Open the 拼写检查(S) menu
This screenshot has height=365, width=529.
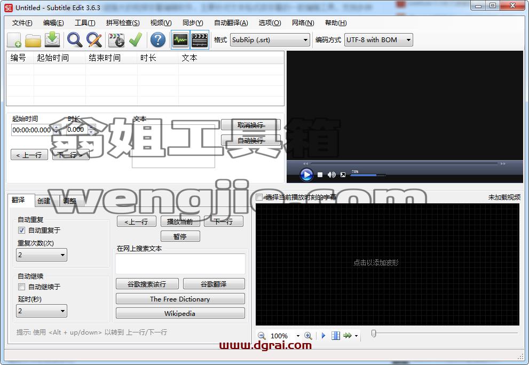click(123, 23)
